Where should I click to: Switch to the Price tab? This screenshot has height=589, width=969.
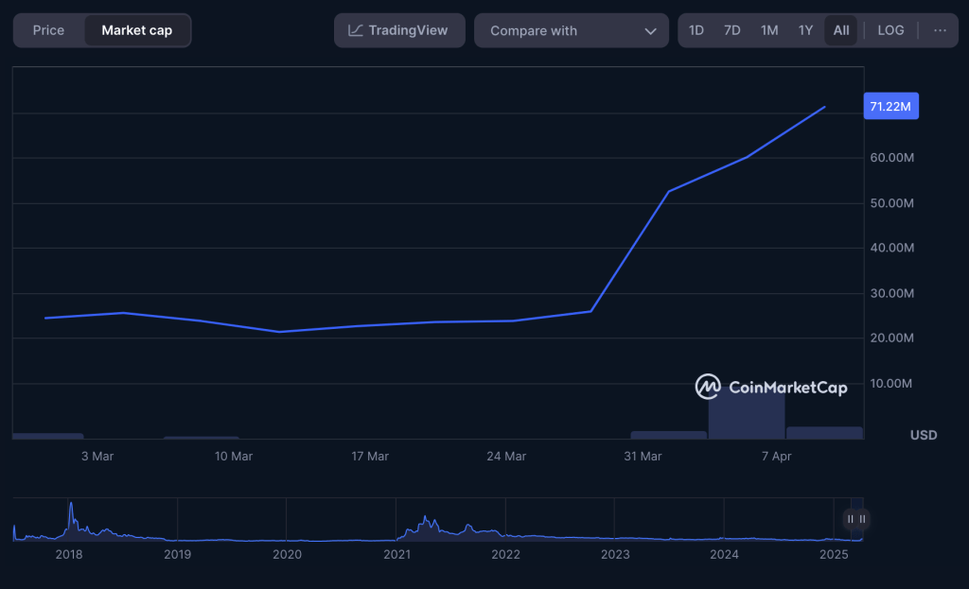tap(48, 29)
